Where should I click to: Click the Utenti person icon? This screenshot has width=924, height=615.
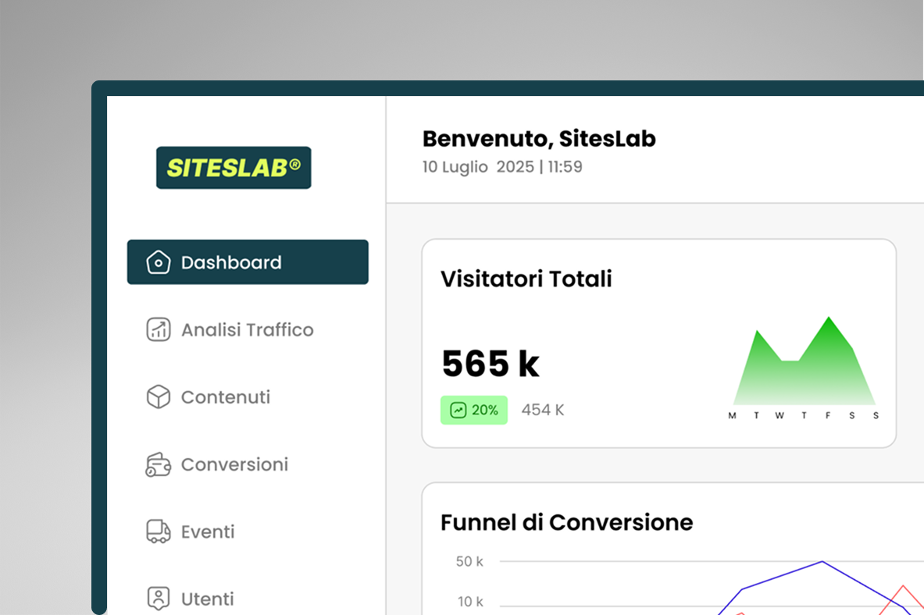coord(159,599)
